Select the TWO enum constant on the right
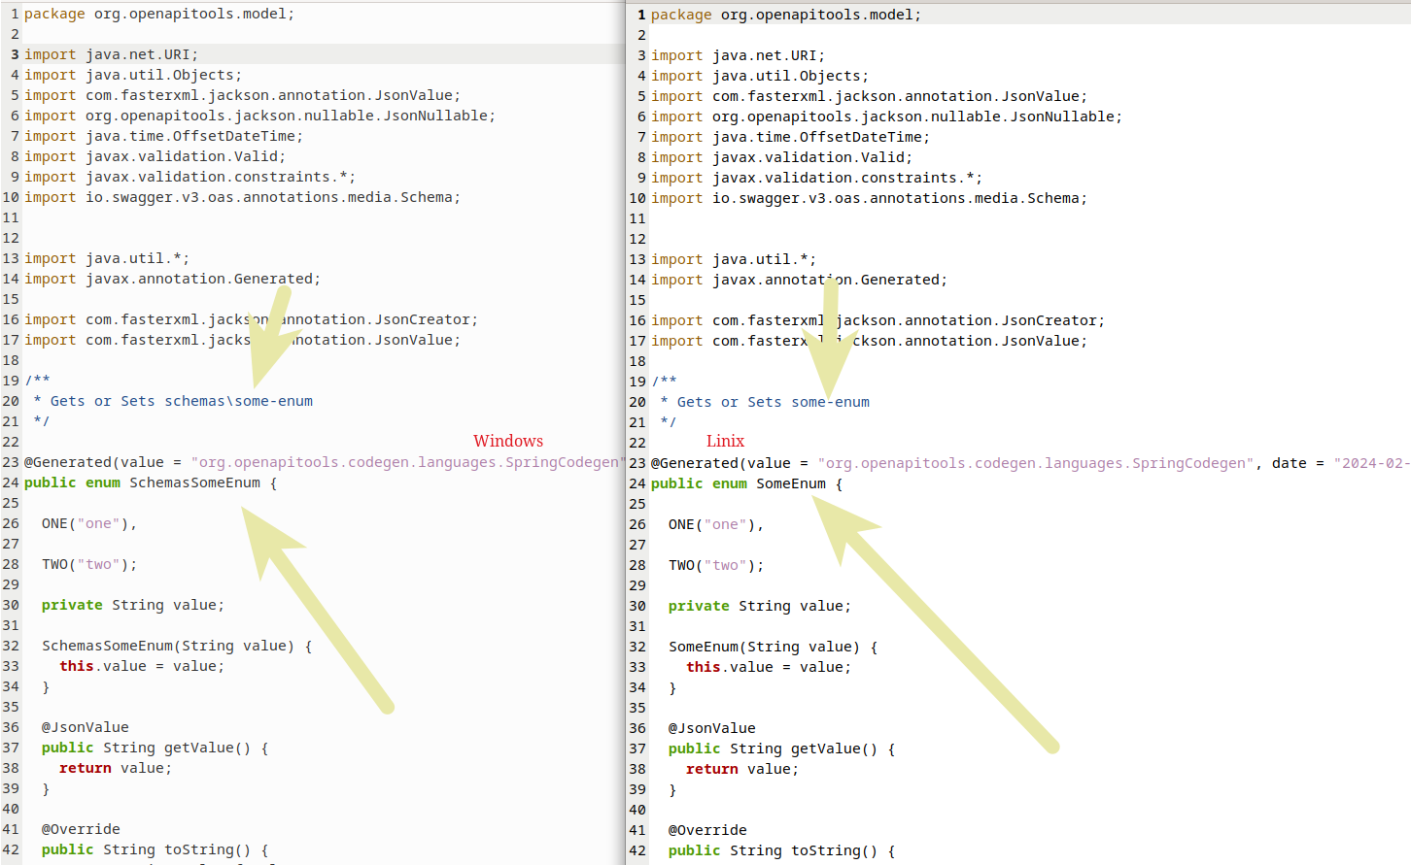 [x=681, y=565]
